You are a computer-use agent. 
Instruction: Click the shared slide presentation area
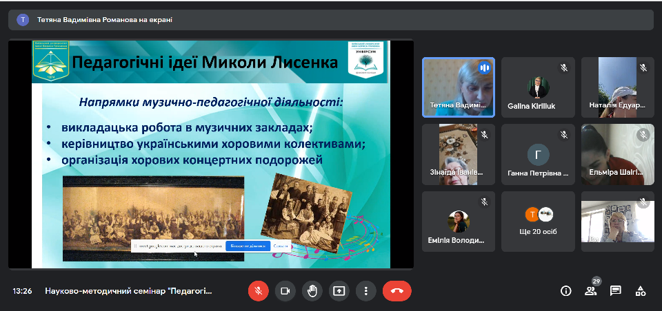[211, 154]
